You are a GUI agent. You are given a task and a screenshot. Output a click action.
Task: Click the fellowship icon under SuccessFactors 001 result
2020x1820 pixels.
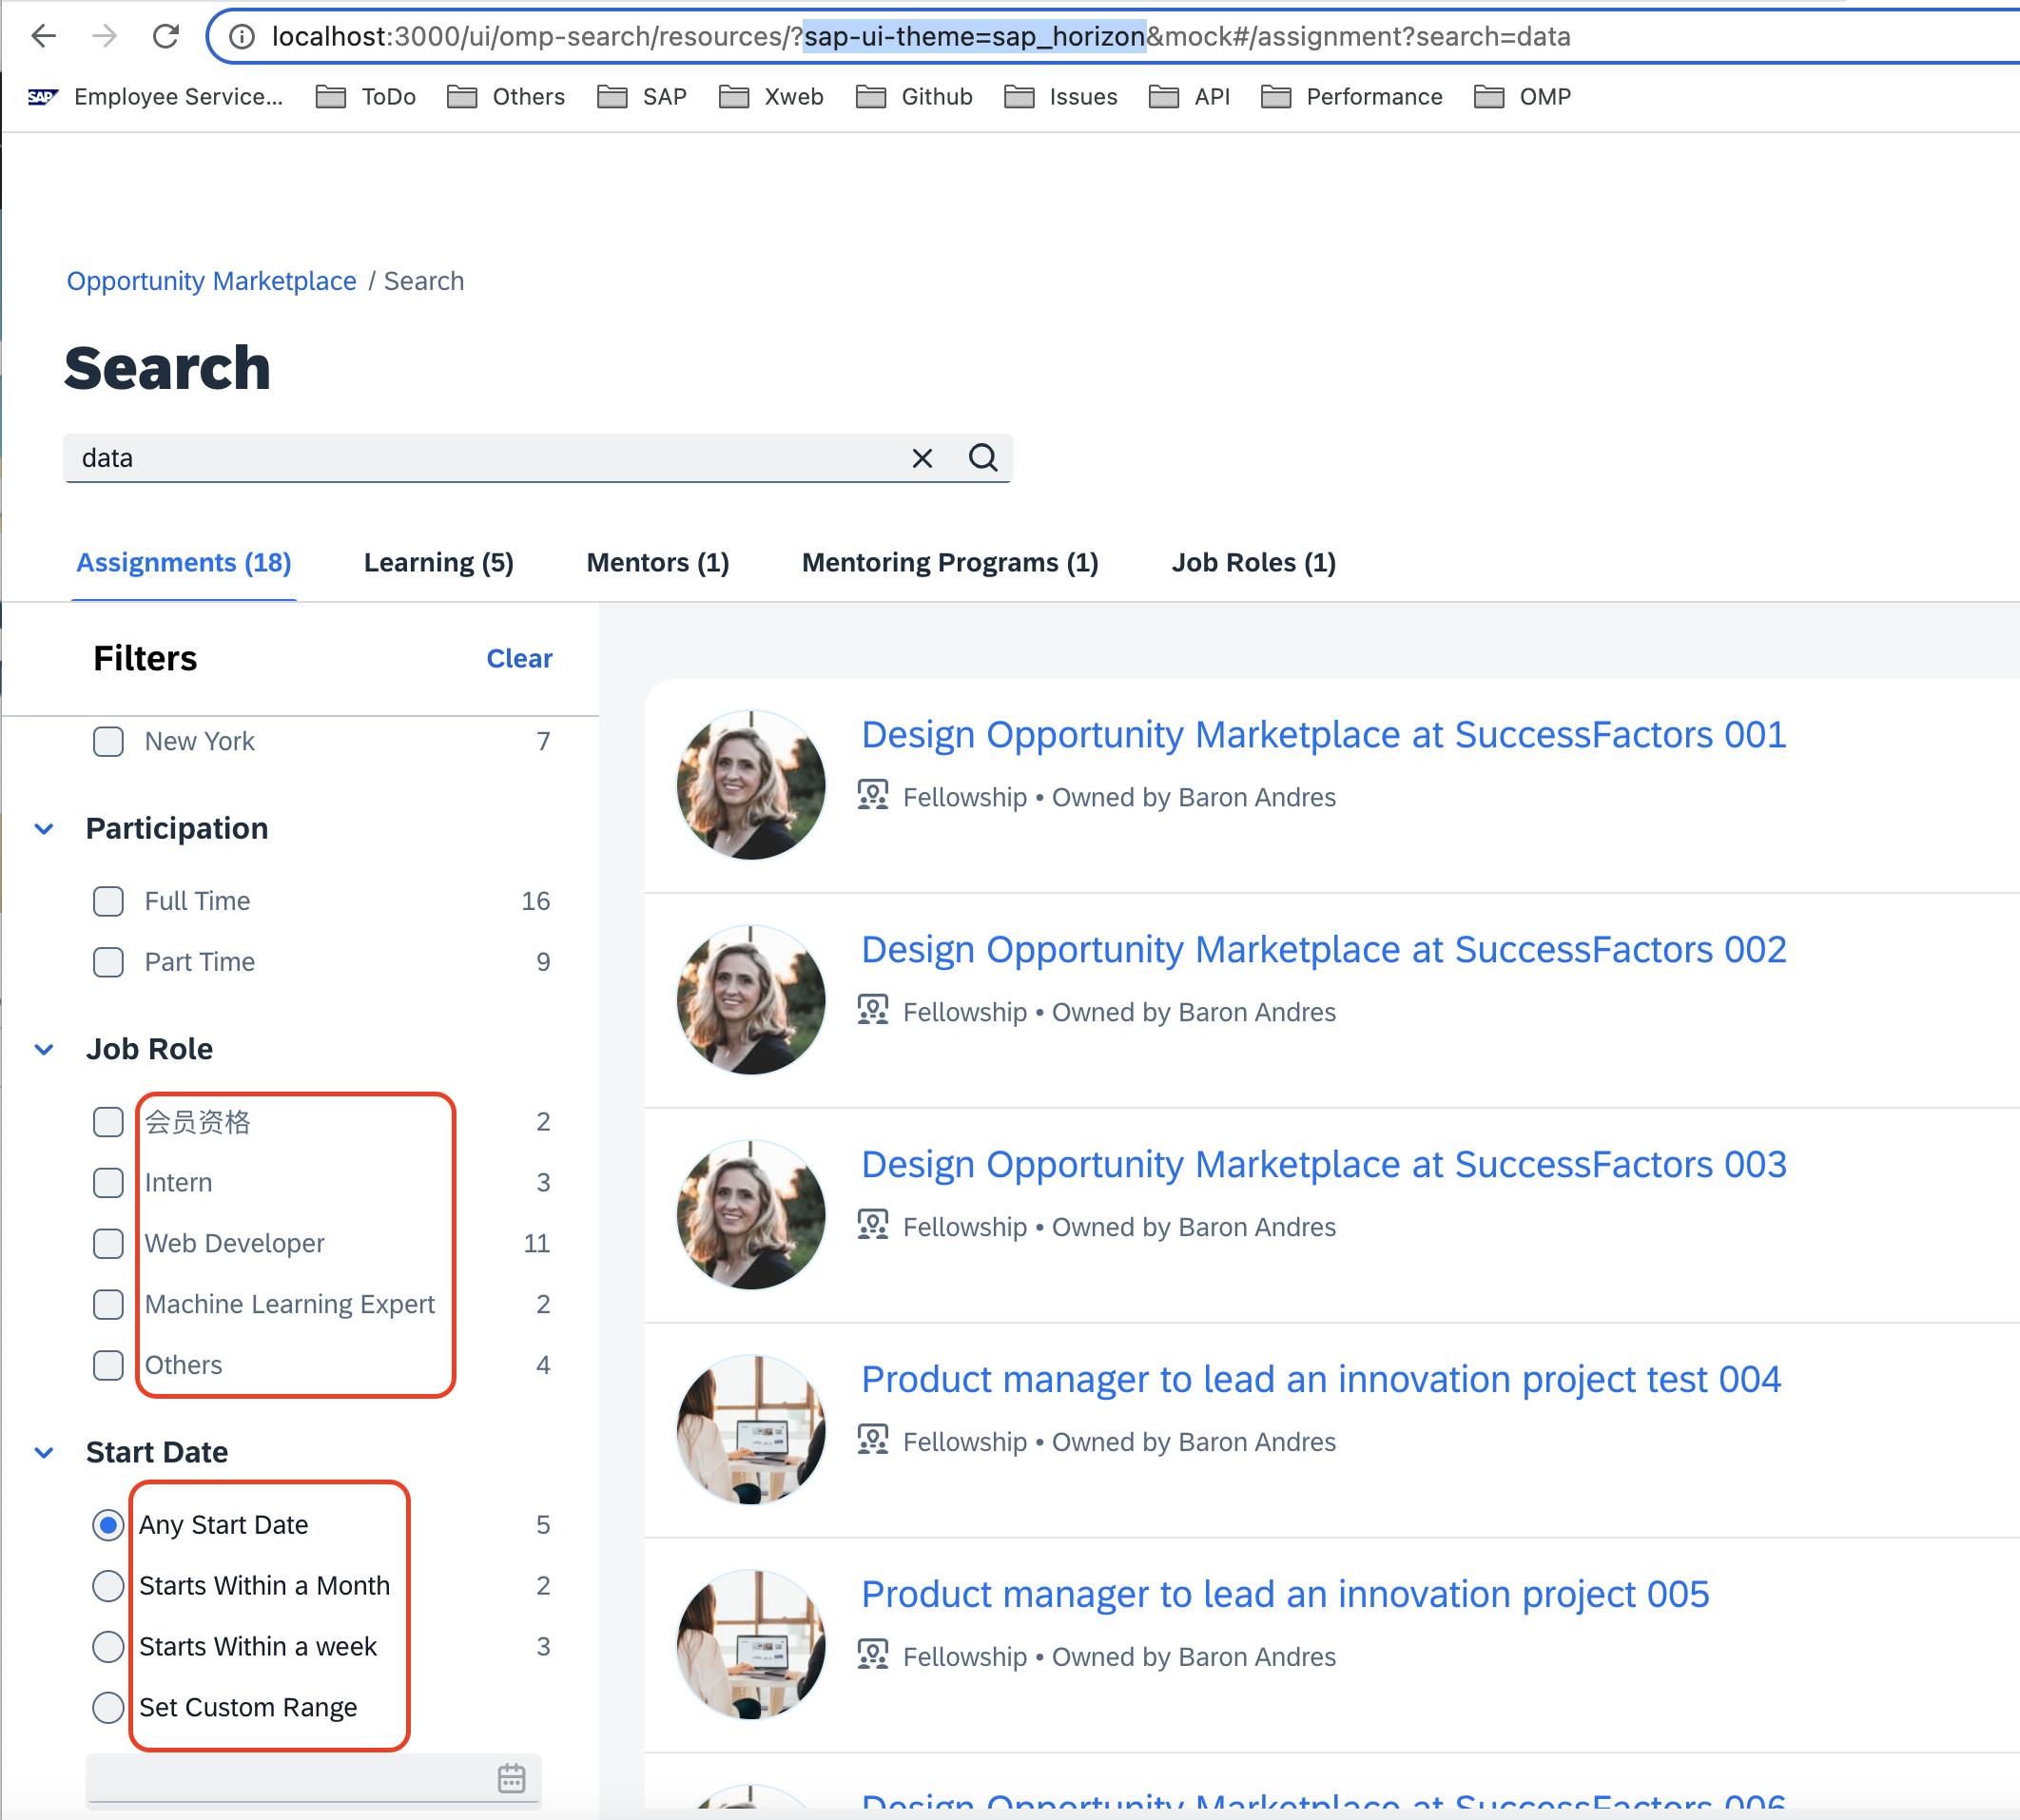[x=873, y=795]
